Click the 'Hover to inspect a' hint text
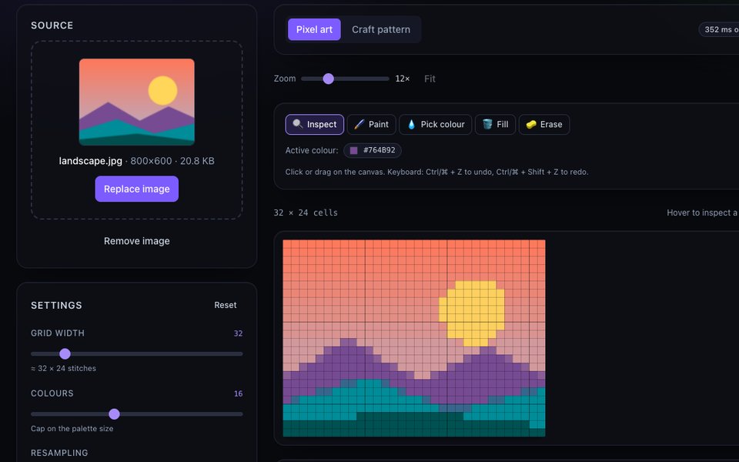The width and height of the screenshot is (739, 462). pyautogui.click(x=702, y=213)
